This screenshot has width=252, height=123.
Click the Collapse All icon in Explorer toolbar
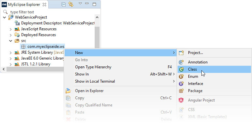64,5
